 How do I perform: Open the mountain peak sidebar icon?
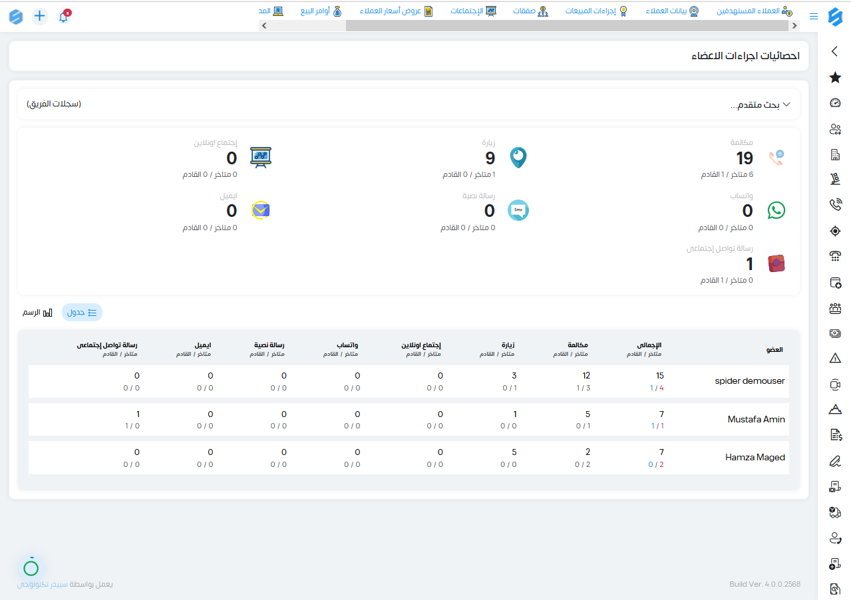pyautogui.click(x=835, y=410)
